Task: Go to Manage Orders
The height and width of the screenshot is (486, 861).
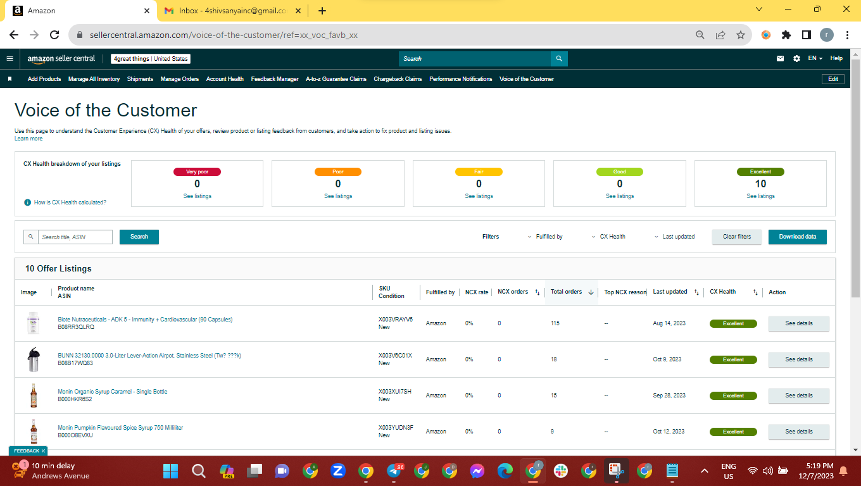Action: coord(180,79)
